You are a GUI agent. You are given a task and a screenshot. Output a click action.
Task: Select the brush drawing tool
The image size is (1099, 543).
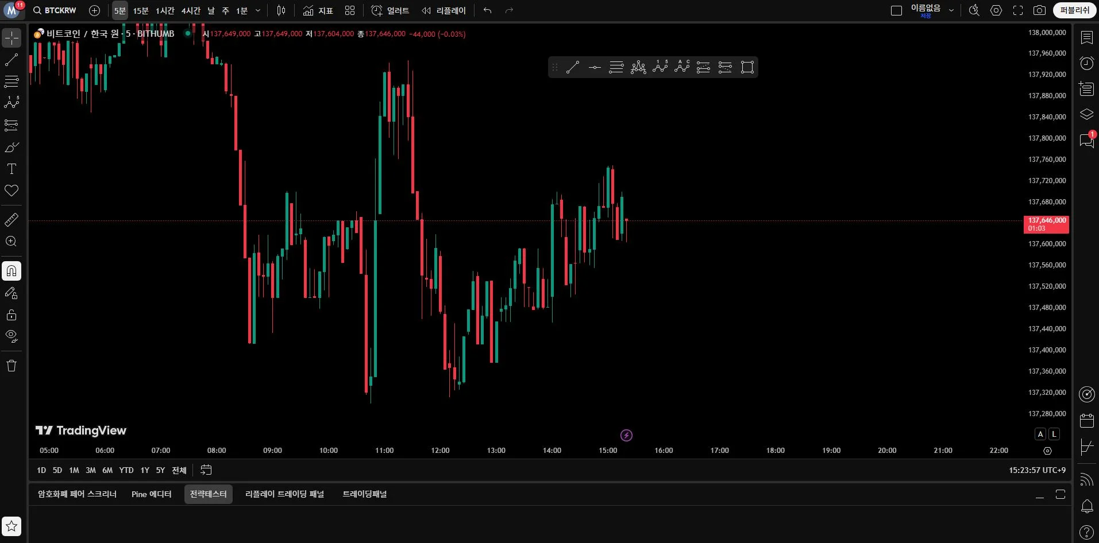coord(11,148)
